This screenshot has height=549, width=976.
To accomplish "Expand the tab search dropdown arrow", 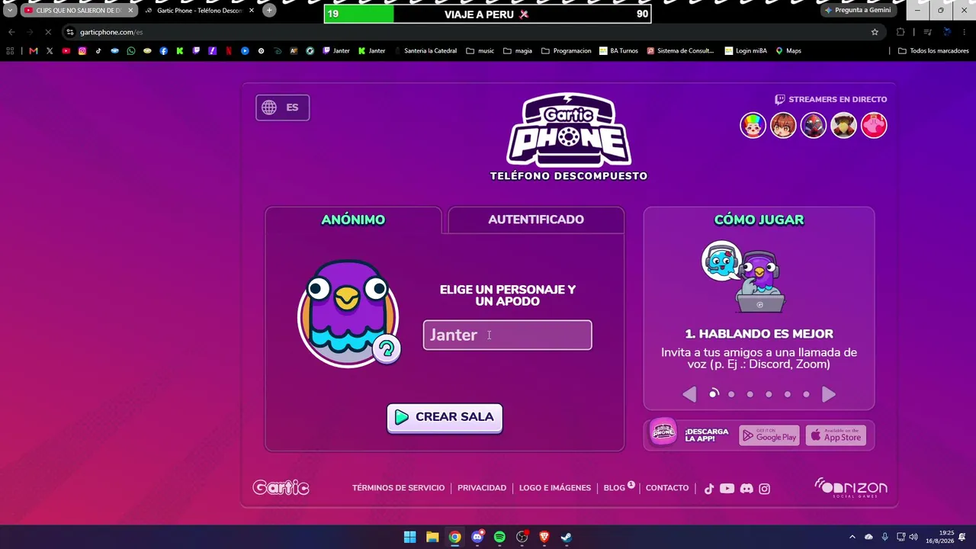I will (x=10, y=11).
